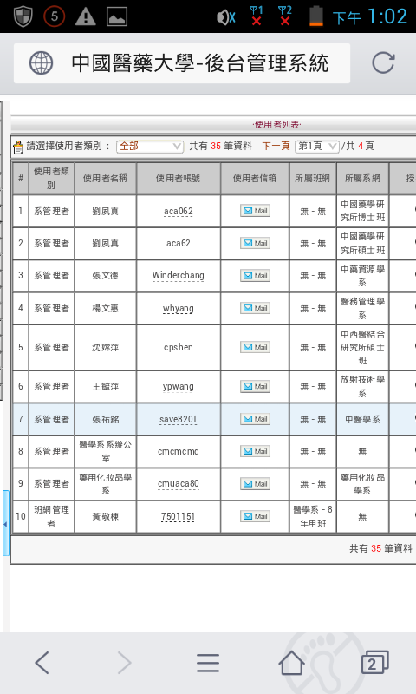Tap the circled 5 notification icon
Screen dimensions: 416x694
click(55, 16)
